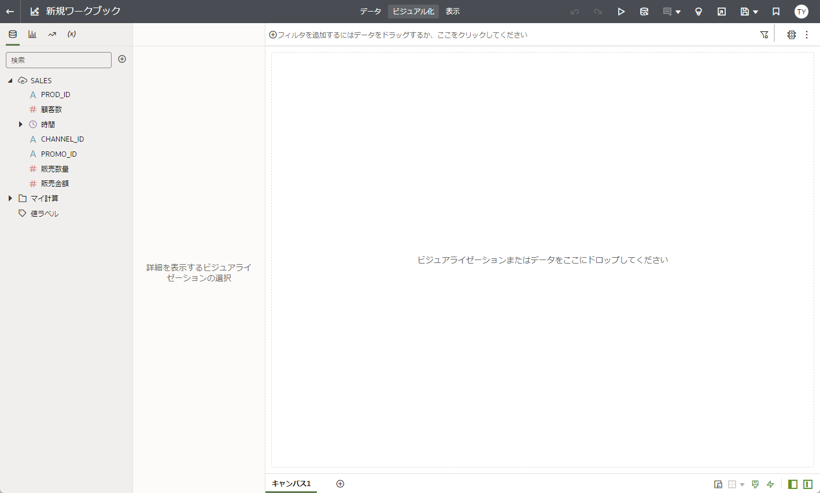
Task: Click the canvas drop area
Action: point(542,260)
